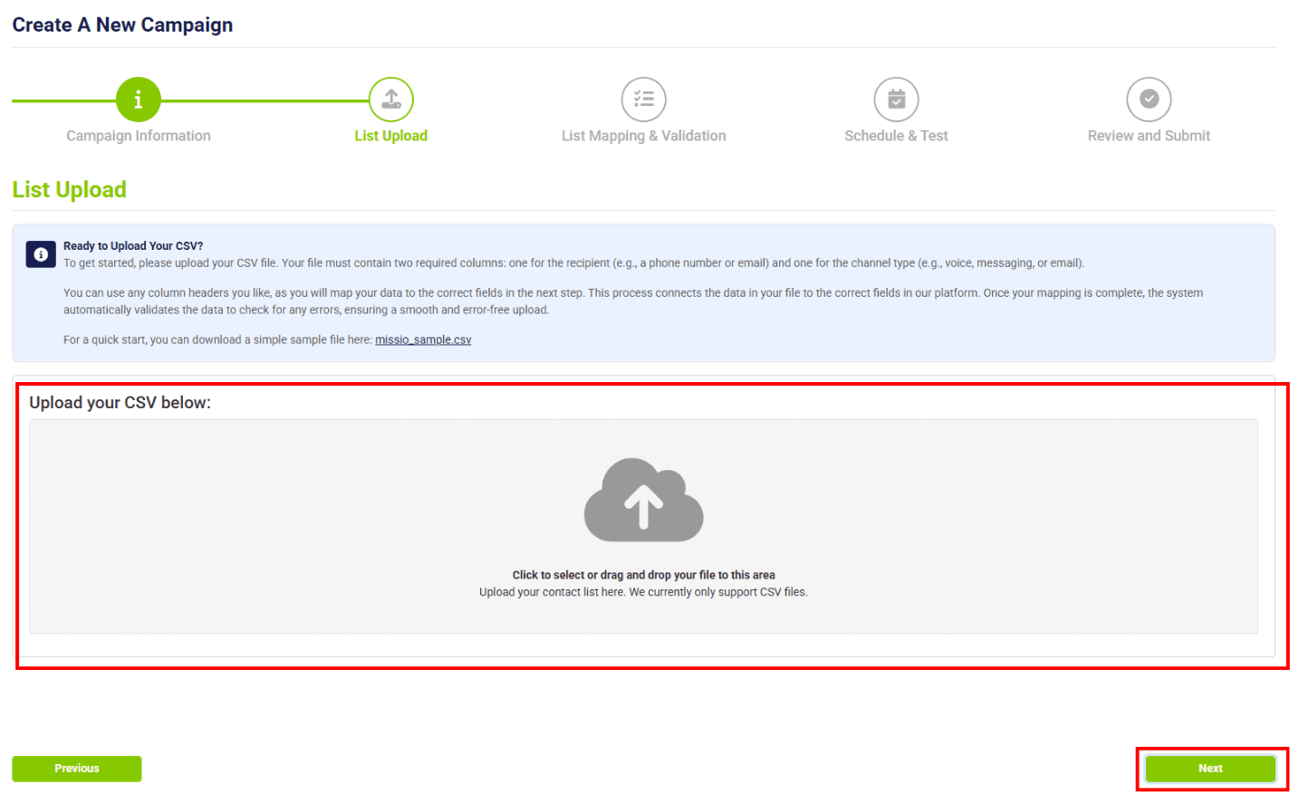This screenshot has height=803, width=1290.
Task: Select the List Upload step icon
Action: (x=390, y=100)
